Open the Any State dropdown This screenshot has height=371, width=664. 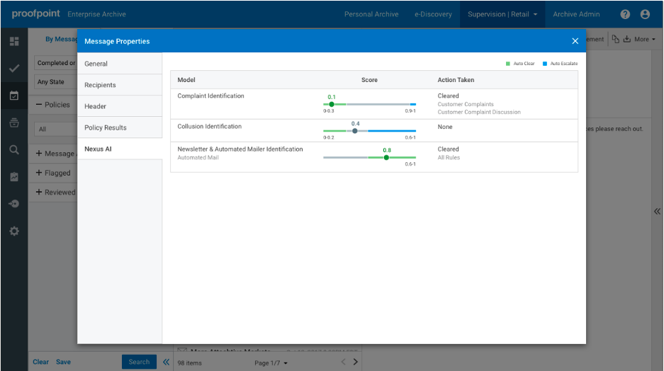tap(55, 81)
